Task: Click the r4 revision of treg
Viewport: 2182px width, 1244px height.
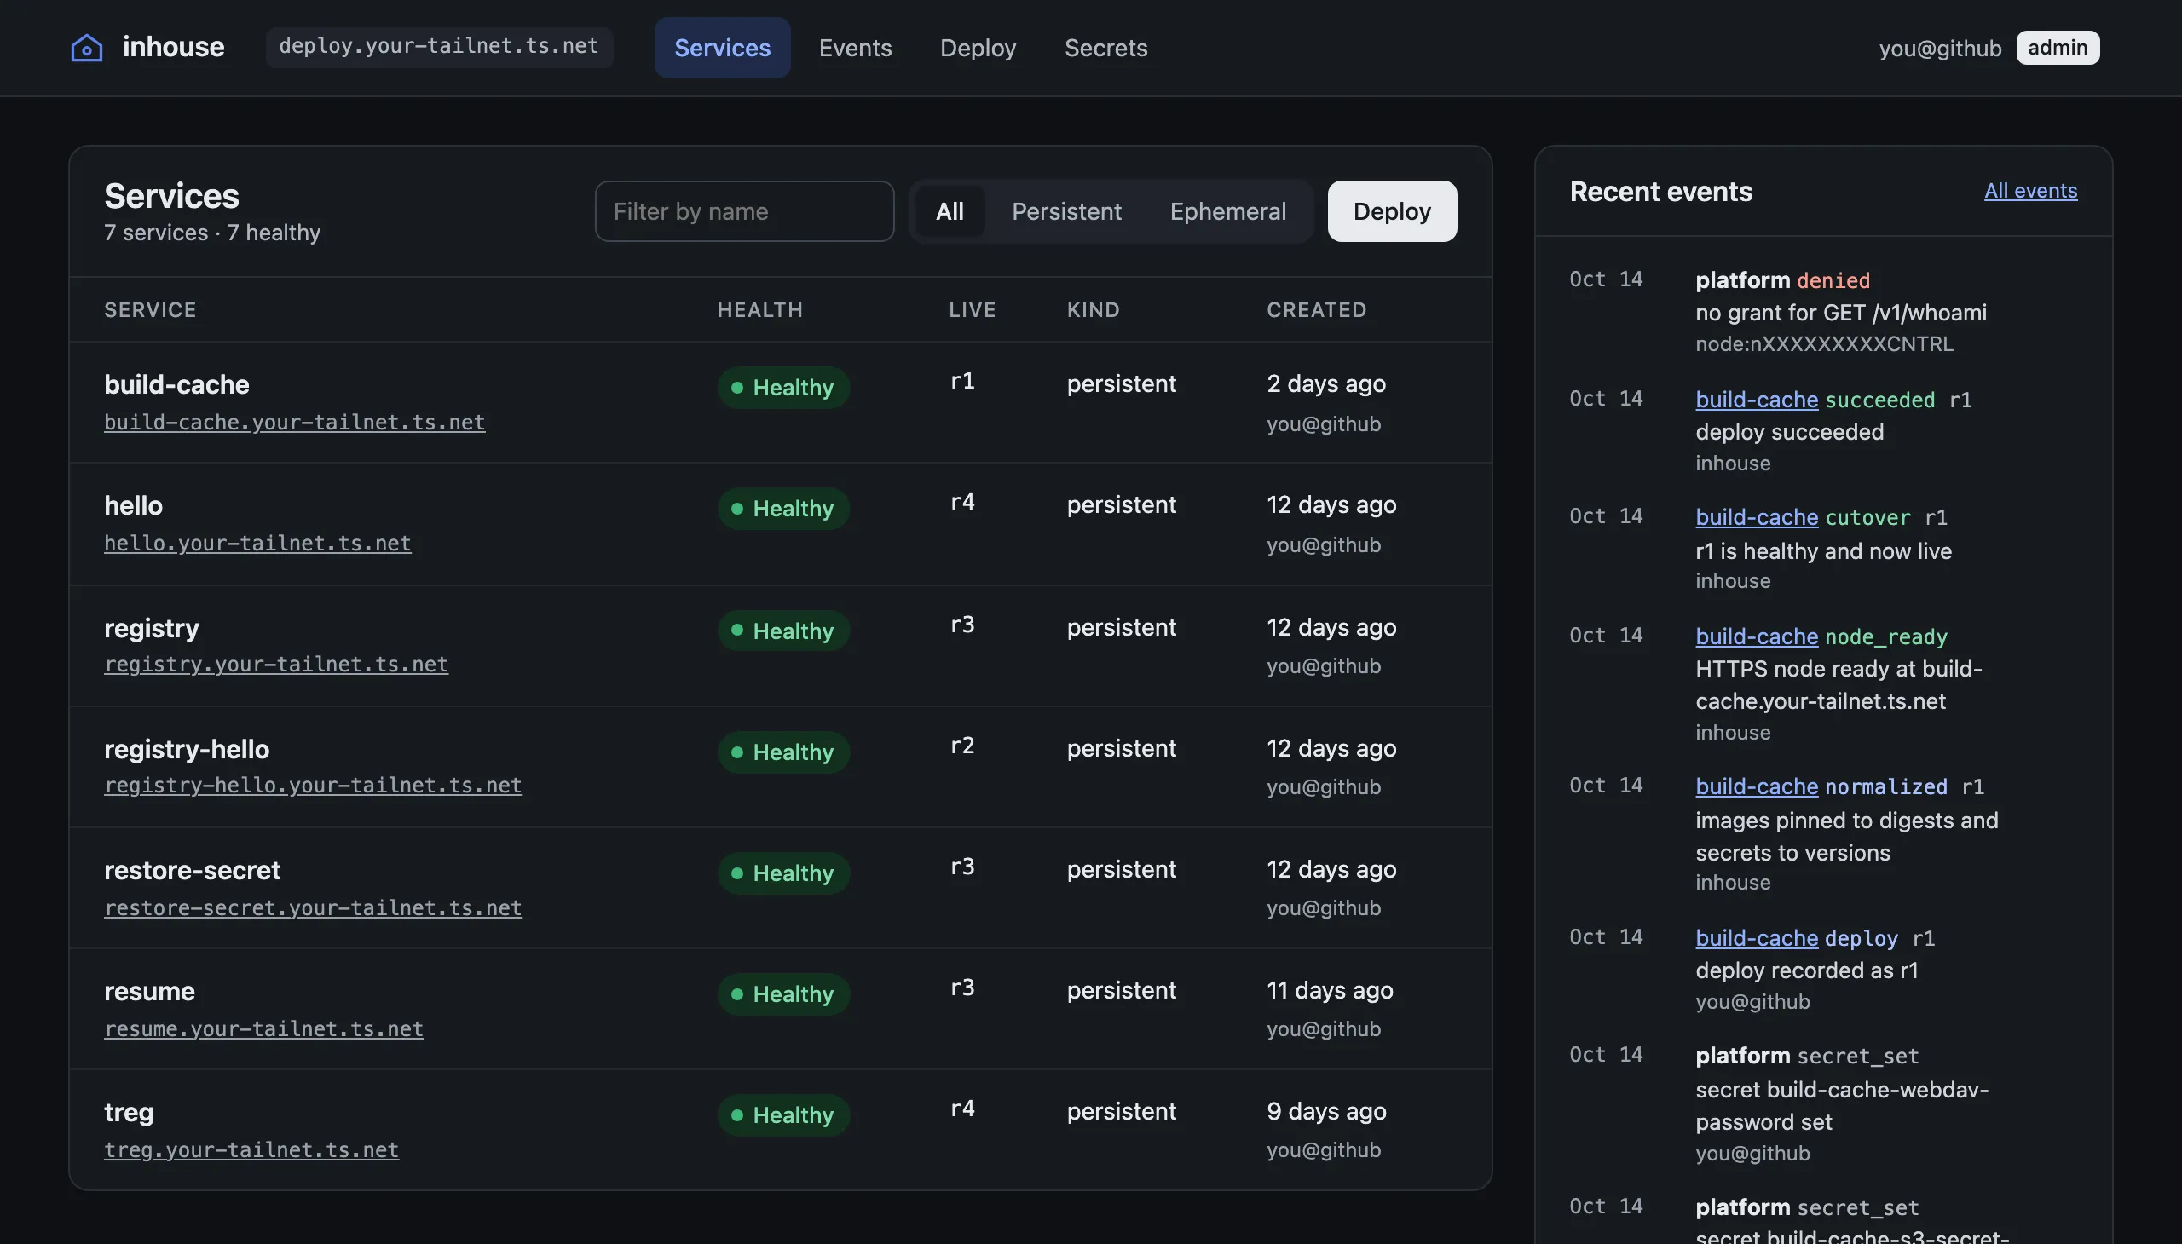Action: (x=962, y=1109)
